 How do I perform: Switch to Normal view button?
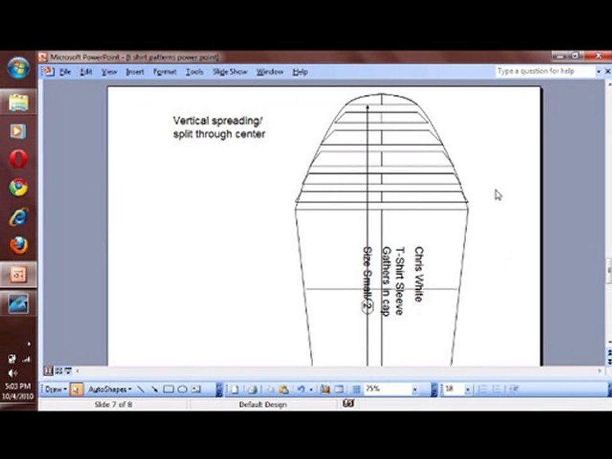coord(48,371)
